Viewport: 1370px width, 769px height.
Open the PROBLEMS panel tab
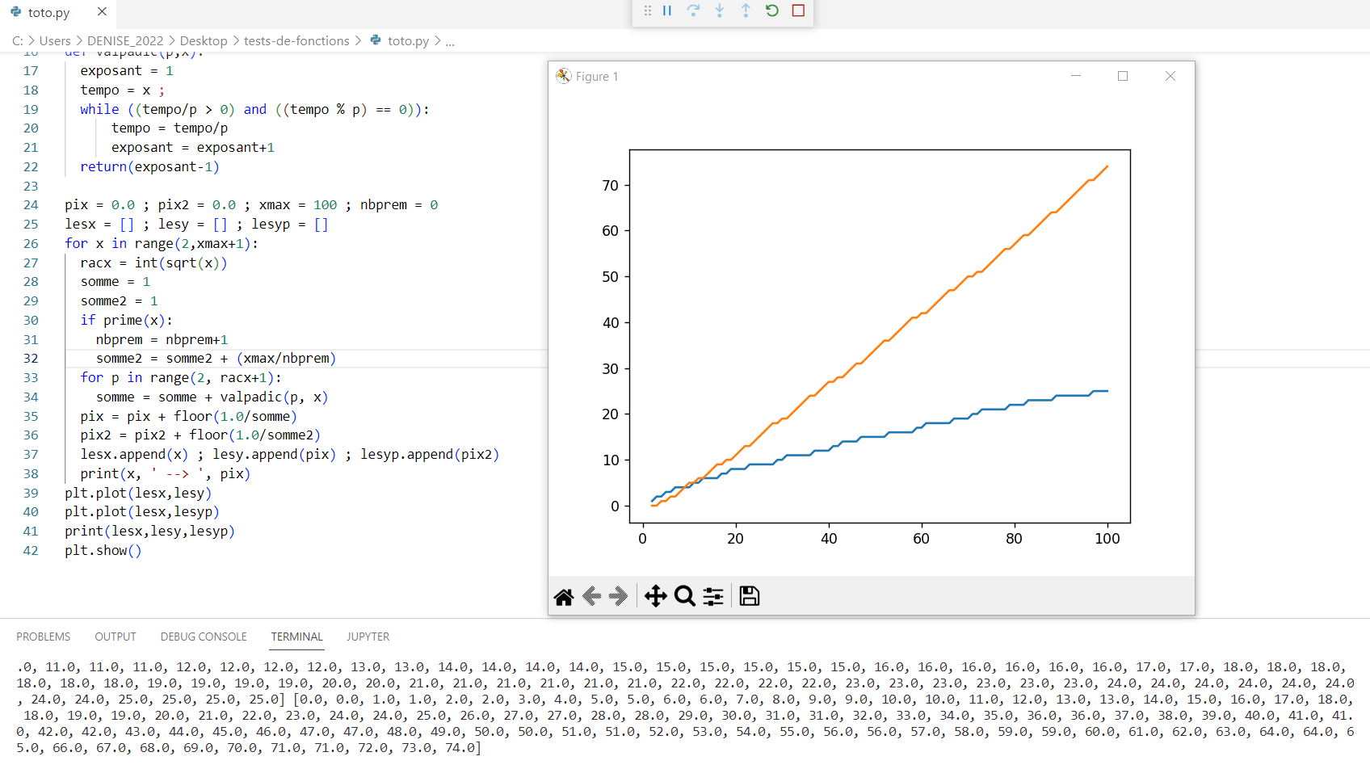pos(44,637)
